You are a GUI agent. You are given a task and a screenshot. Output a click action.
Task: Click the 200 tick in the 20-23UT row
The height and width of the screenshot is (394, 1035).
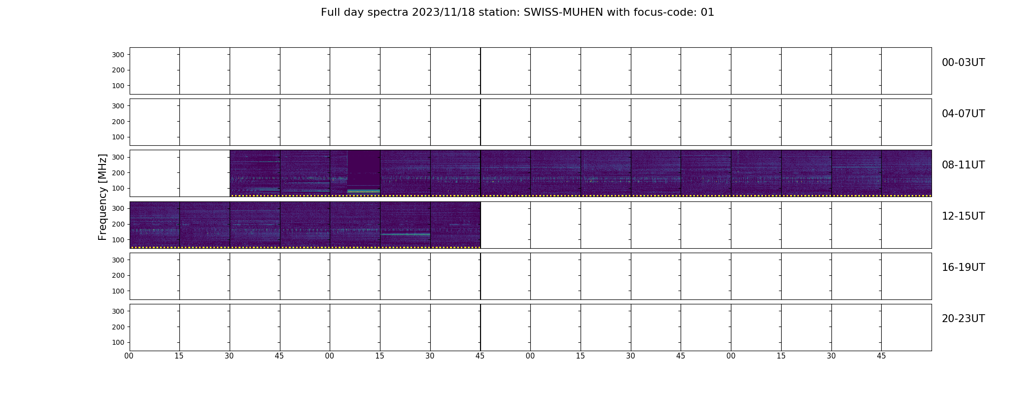point(118,327)
